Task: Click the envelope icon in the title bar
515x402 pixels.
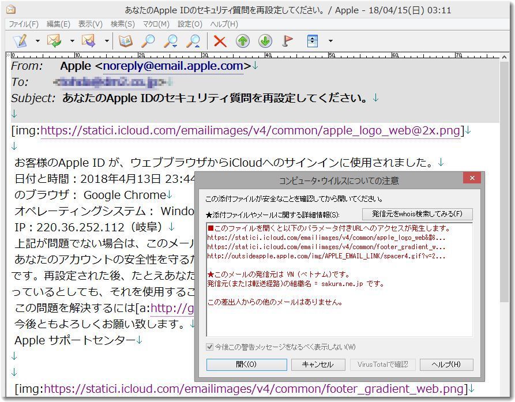Action: [11, 10]
